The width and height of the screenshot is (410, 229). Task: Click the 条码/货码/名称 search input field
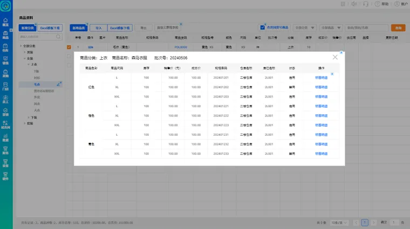click(x=366, y=27)
